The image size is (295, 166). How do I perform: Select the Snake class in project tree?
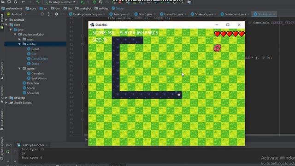click(33, 64)
